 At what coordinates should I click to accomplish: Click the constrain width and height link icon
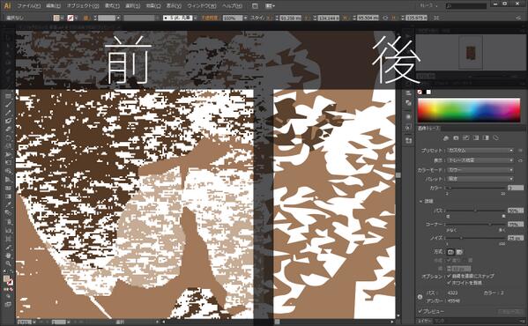[385, 18]
